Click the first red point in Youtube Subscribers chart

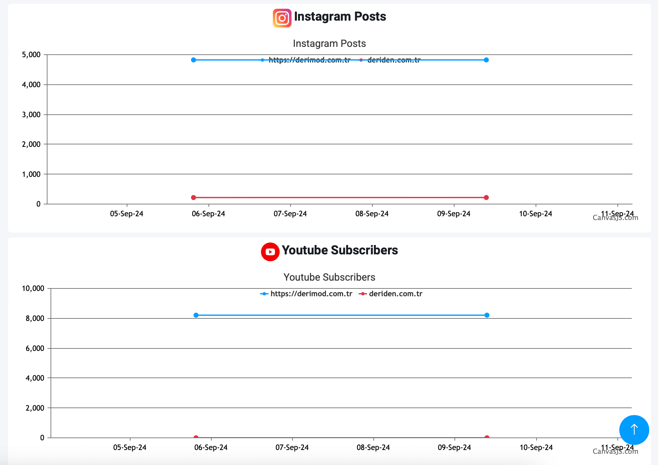point(196,437)
